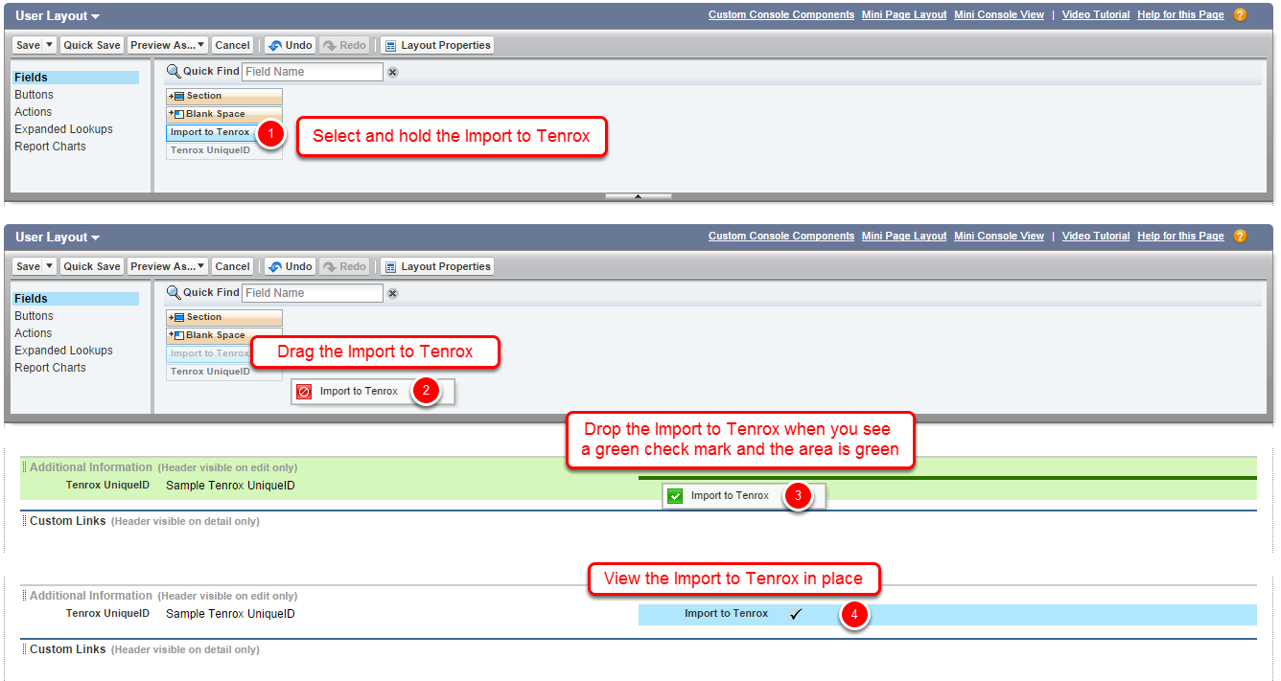
Task: Select the Section palette item in upper panel
Action: [x=224, y=97]
